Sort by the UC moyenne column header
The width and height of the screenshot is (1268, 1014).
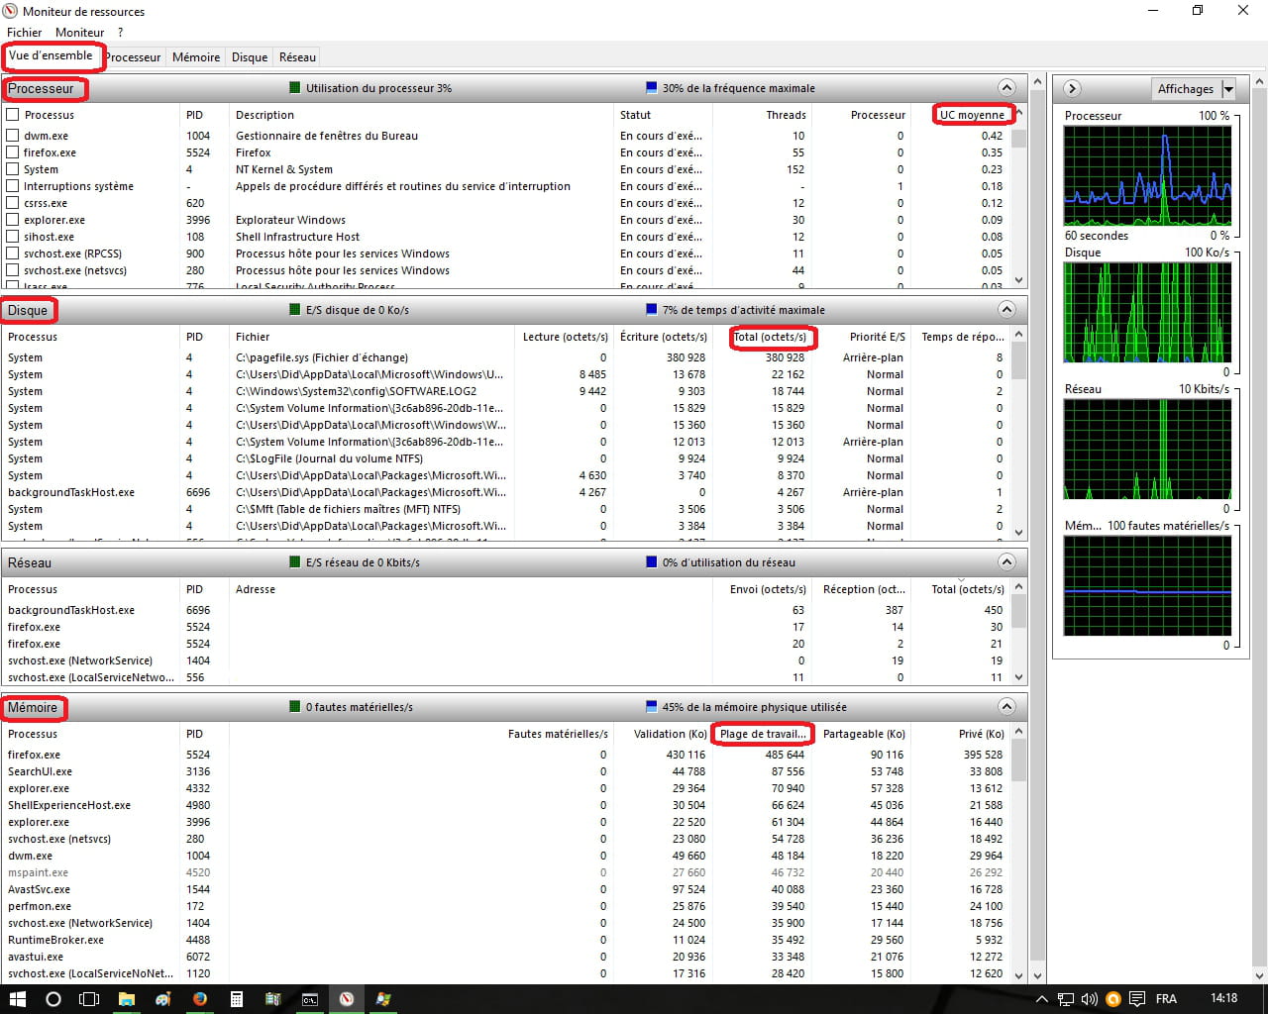(972, 115)
